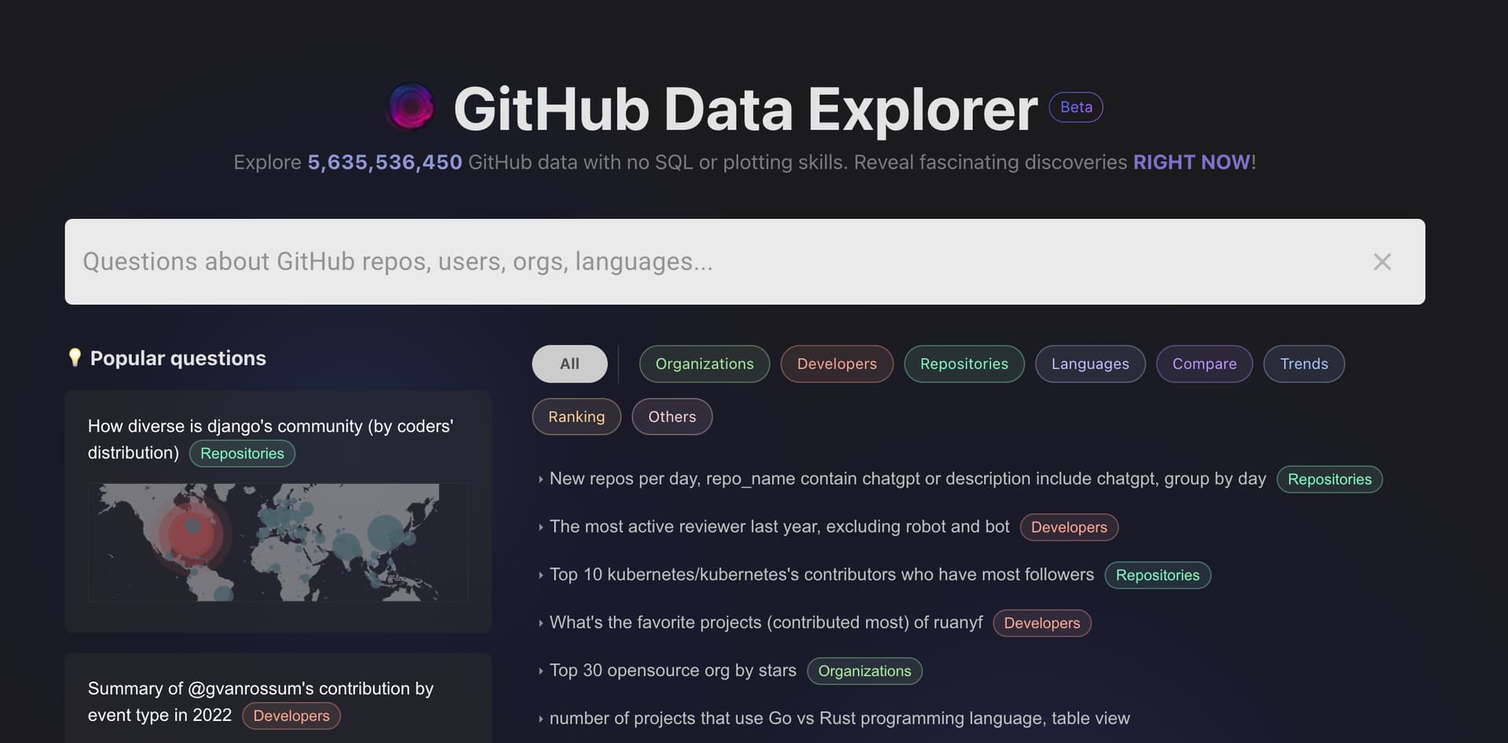Open 'The most active reviewer last year' question
The image size is (1508, 743).
tap(779, 526)
